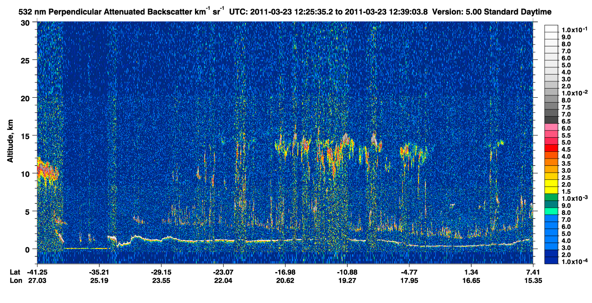Click the colorbar label 7.5
The width and height of the screenshot is (592, 303).
pos(566,107)
